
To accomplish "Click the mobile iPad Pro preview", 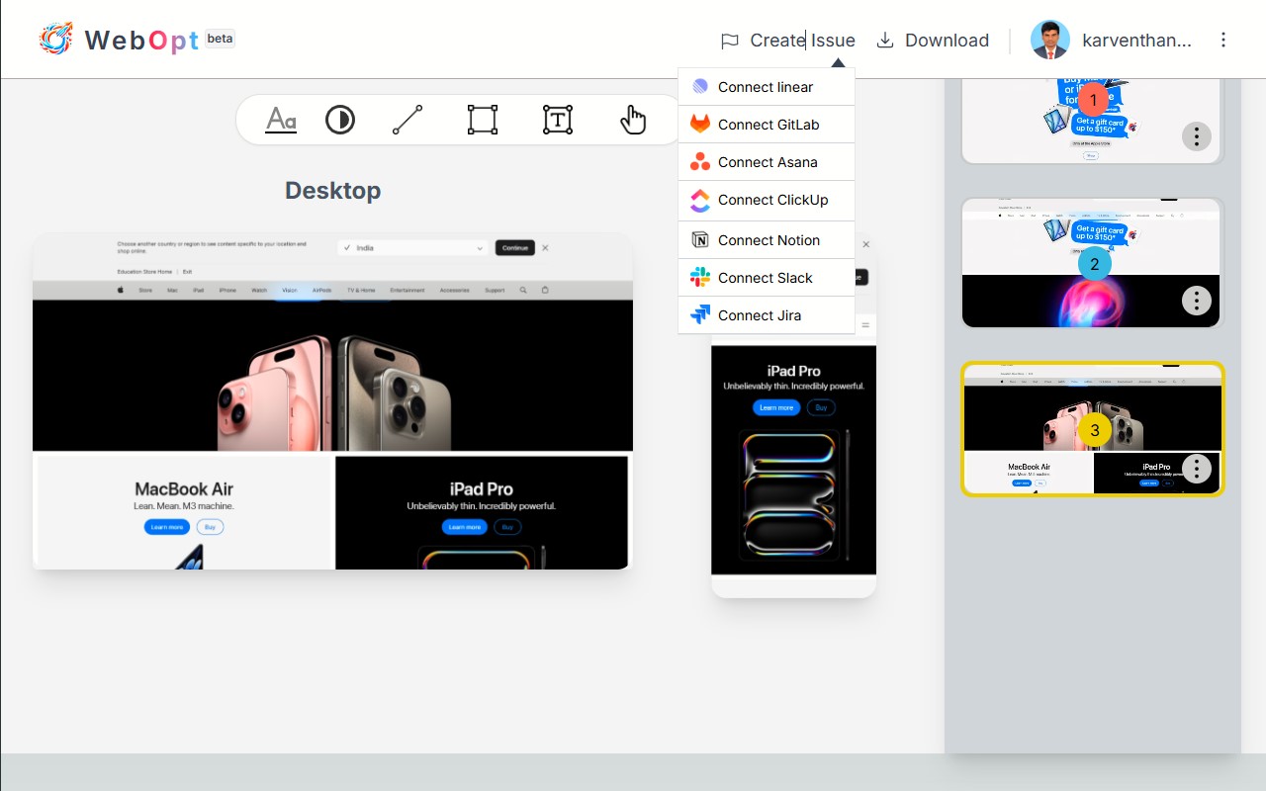I will click(x=794, y=460).
